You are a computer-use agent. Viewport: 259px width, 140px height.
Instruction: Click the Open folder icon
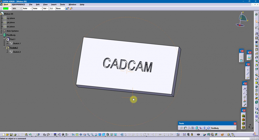[x=7, y=135]
